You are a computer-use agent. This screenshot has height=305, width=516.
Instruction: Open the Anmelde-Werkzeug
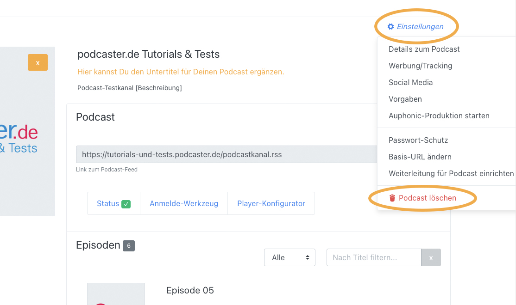pos(184,203)
